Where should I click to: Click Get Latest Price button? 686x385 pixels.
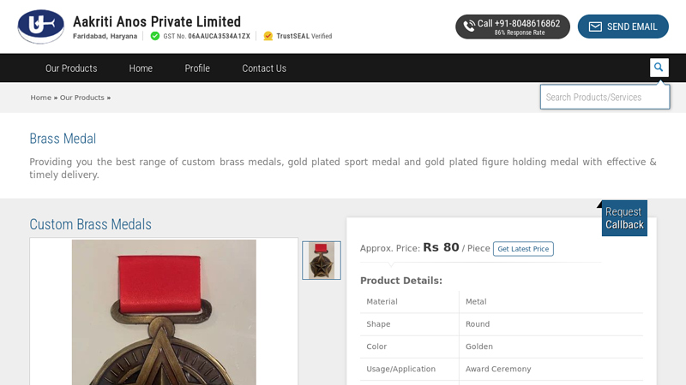click(x=523, y=249)
